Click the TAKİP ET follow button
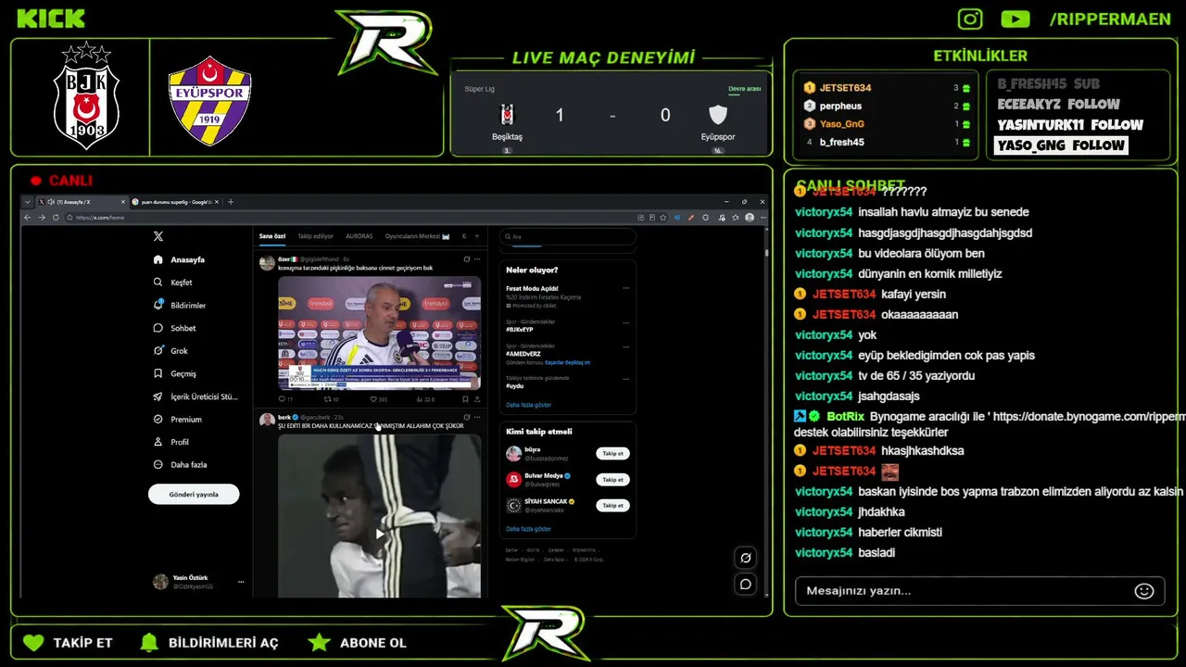Screen dimensions: 1186x667 pos(67,643)
